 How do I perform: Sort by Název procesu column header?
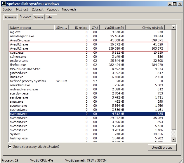[x=31, y=28]
